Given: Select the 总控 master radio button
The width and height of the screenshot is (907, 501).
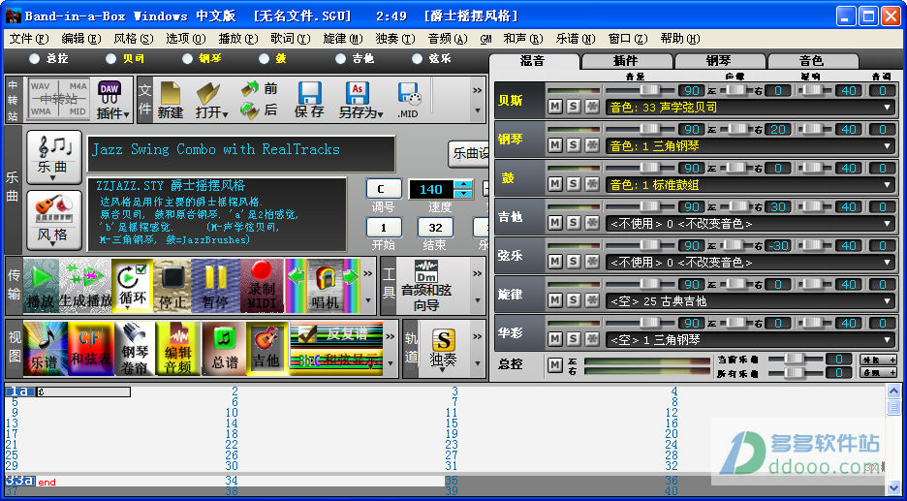Looking at the screenshot, I should point(35,58).
